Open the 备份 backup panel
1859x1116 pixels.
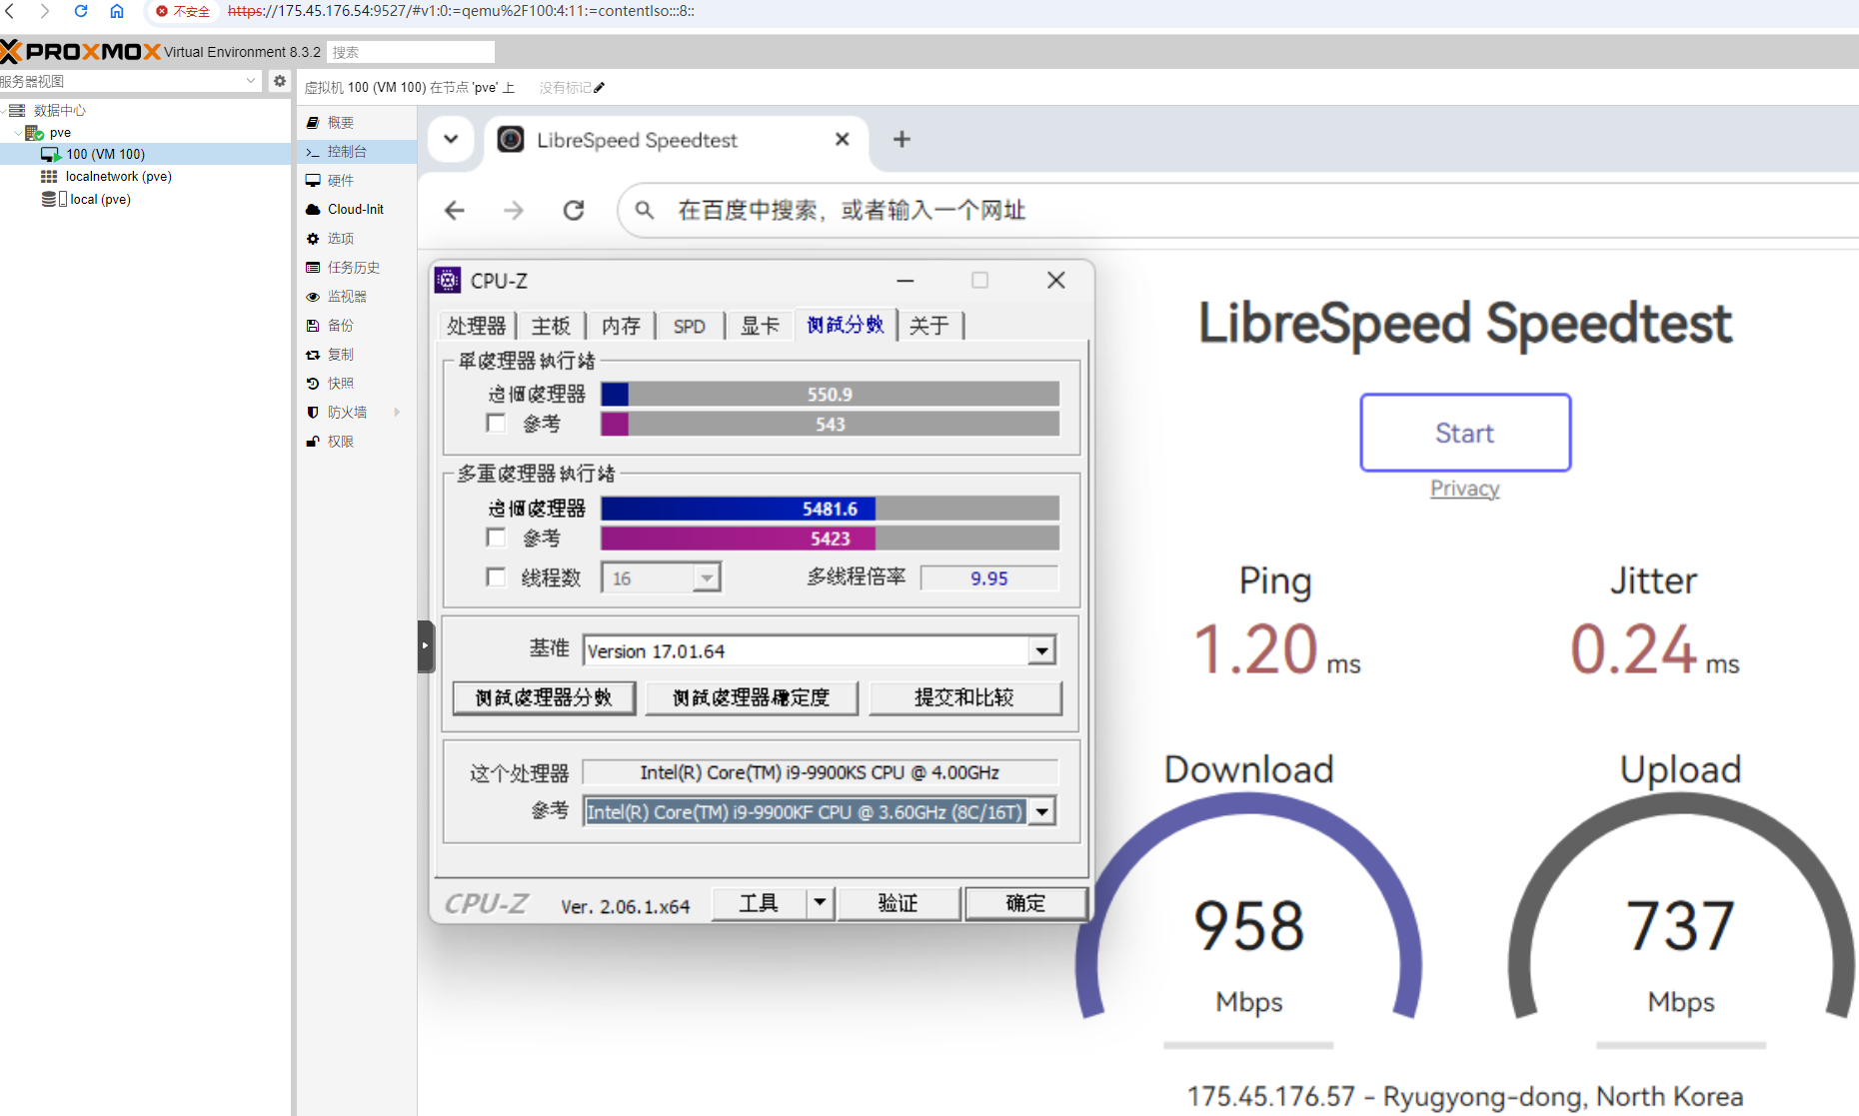pos(357,326)
